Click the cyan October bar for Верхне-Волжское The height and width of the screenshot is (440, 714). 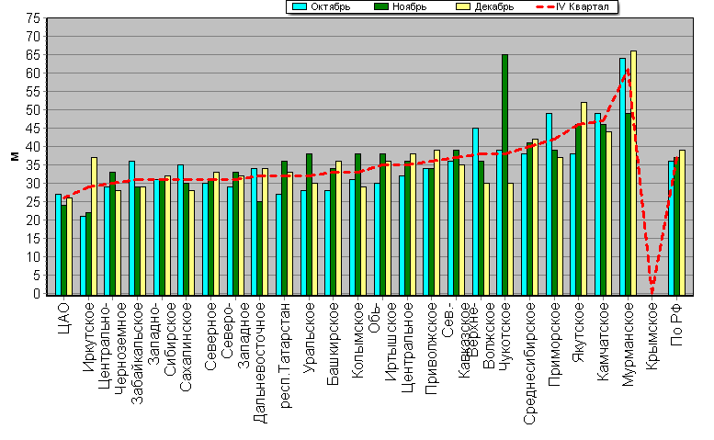(x=475, y=212)
